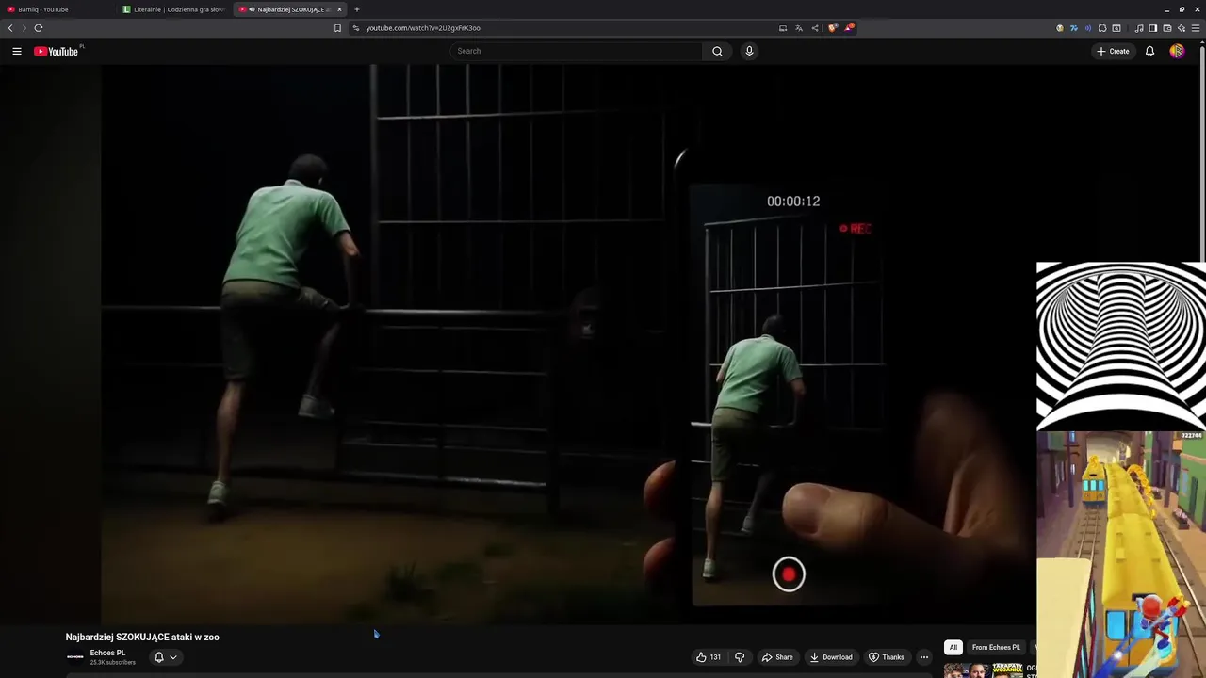The width and height of the screenshot is (1206, 678).
Task: Click the Create button
Action: pyautogui.click(x=1113, y=51)
